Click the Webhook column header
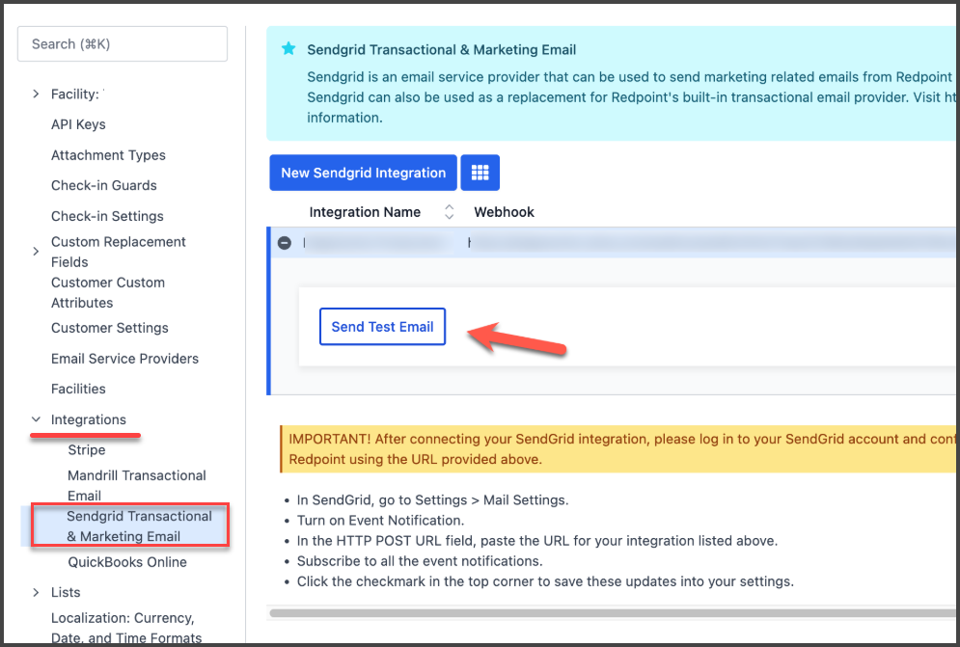 point(504,212)
